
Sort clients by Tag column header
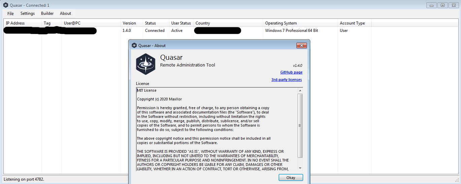51,23
